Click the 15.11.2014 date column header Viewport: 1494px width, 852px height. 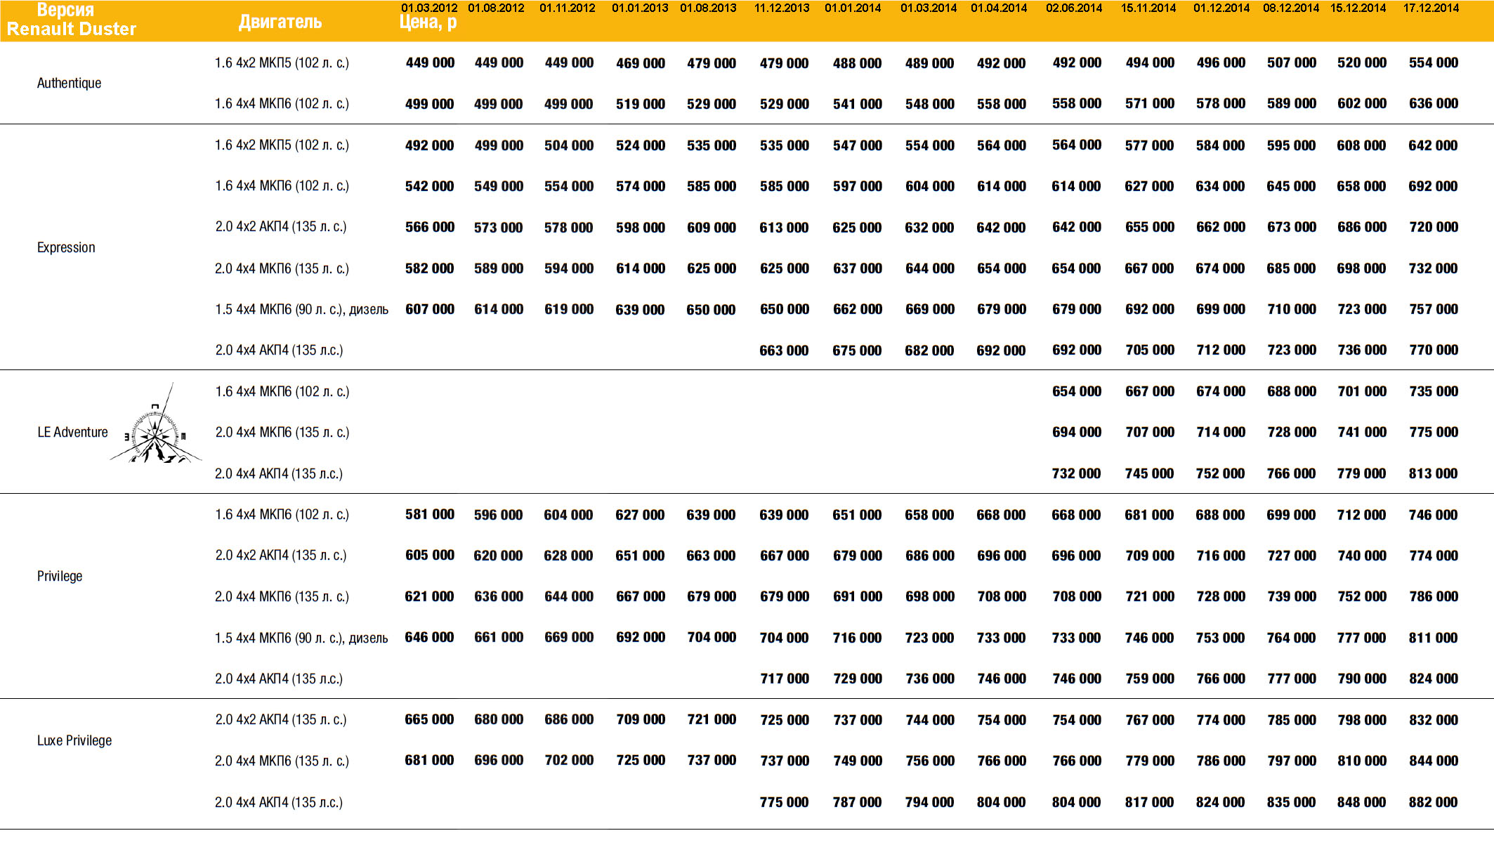(x=1148, y=8)
